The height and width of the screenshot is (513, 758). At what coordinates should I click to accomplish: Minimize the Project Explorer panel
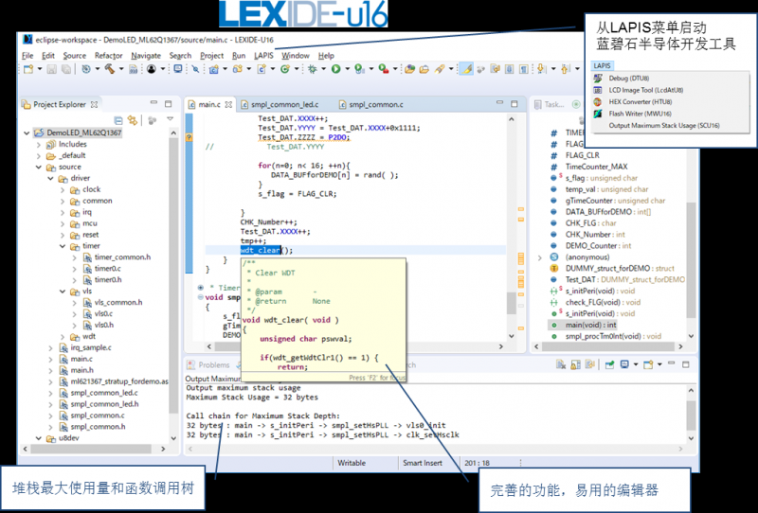[153, 103]
